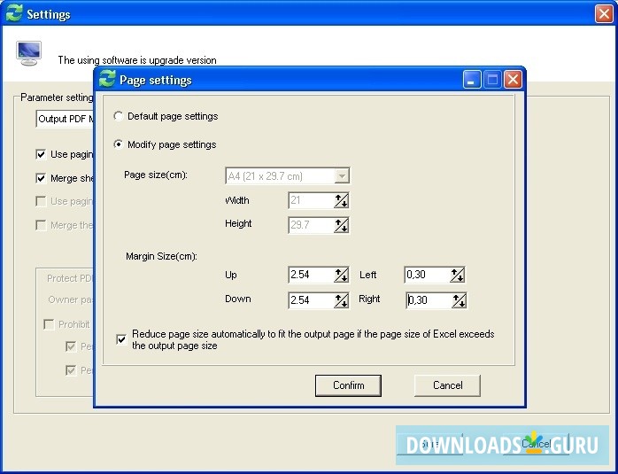Open Output PDF dropdown in Settings window
The width and height of the screenshot is (618, 474).
65,119
